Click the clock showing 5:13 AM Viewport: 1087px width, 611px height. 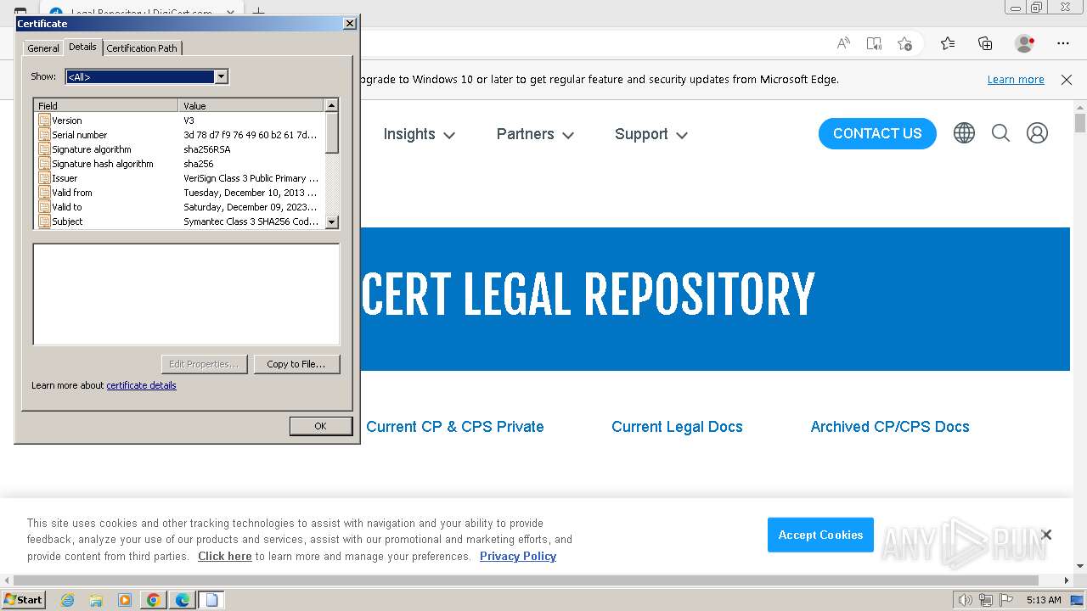pos(1044,600)
